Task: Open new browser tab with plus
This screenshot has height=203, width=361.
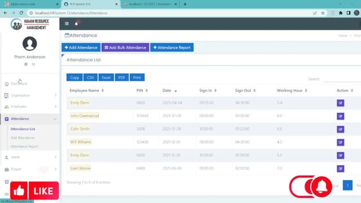Action: pos(185,4)
